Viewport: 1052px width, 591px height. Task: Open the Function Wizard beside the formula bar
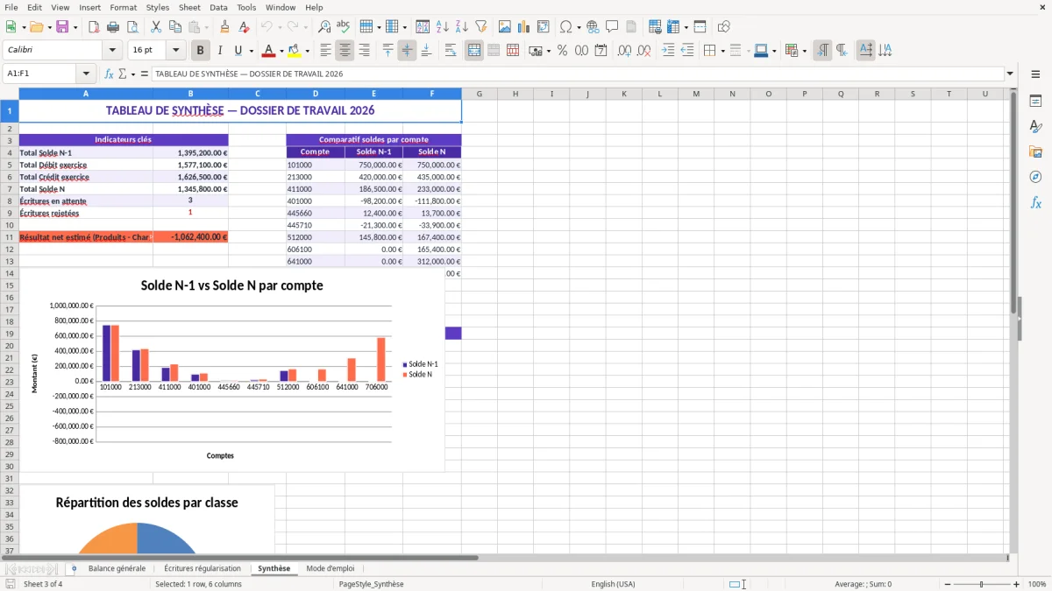point(109,74)
